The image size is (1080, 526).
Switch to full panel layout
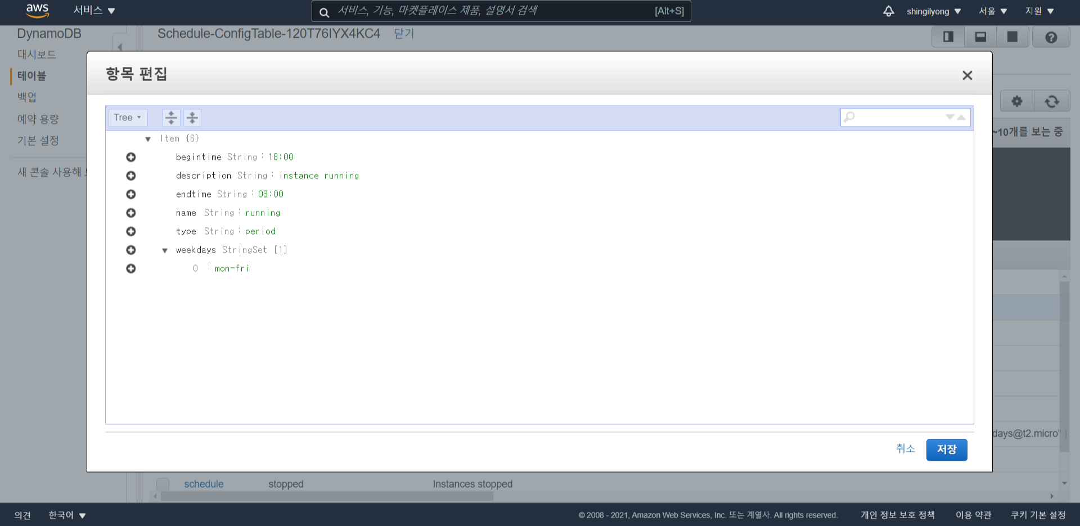click(1012, 37)
